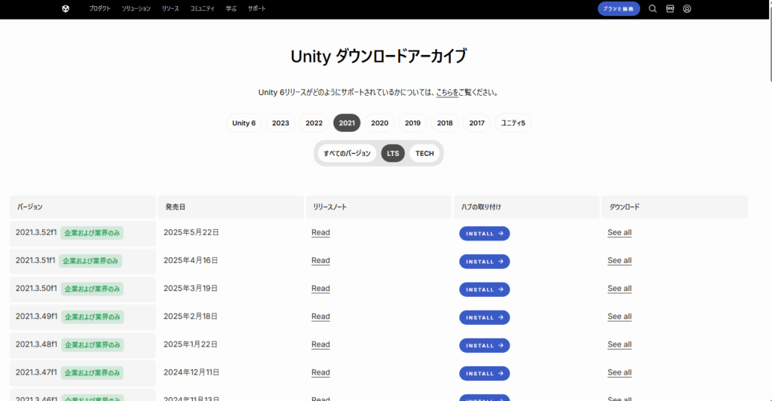Open the リソース menu
Image resolution: width=772 pixels, height=401 pixels.
170,8
